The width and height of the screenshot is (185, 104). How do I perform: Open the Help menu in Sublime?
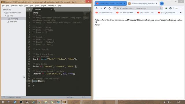(60, 5)
